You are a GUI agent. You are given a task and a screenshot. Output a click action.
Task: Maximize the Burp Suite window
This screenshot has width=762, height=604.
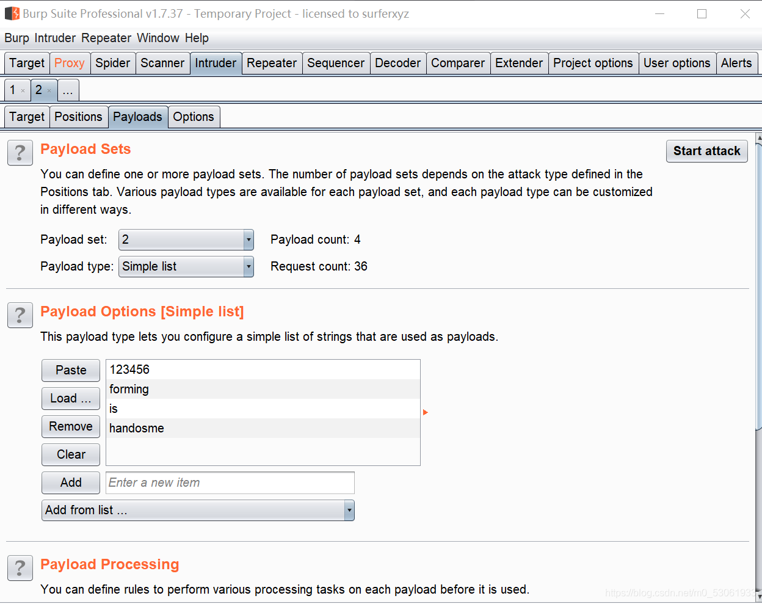702,13
